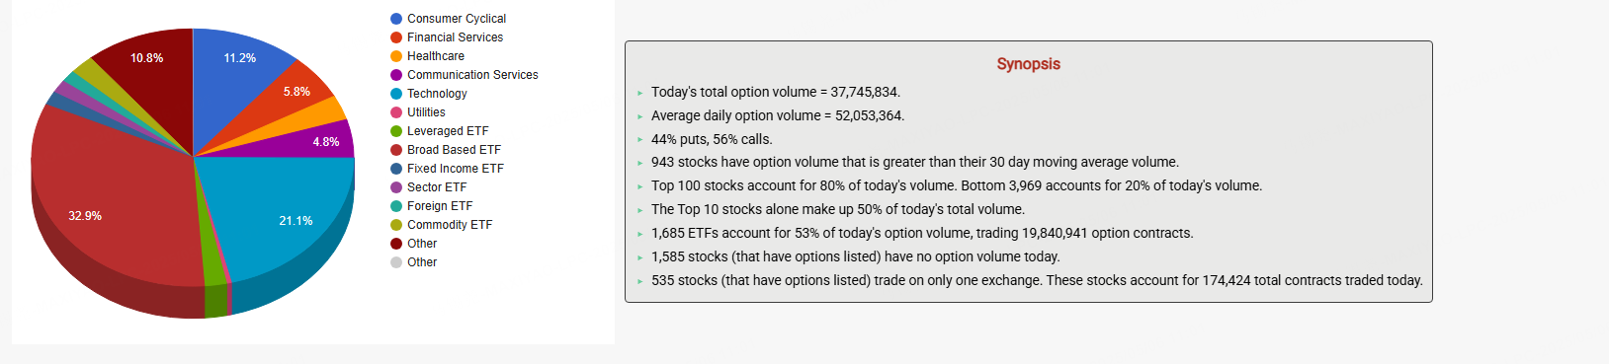Click the Leveraged ETF green legend dot
Viewport: 1609px width, 364px height.
point(396,131)
